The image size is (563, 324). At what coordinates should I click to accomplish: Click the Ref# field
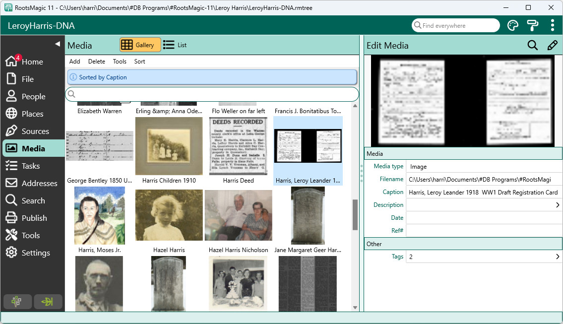point(484,231)
